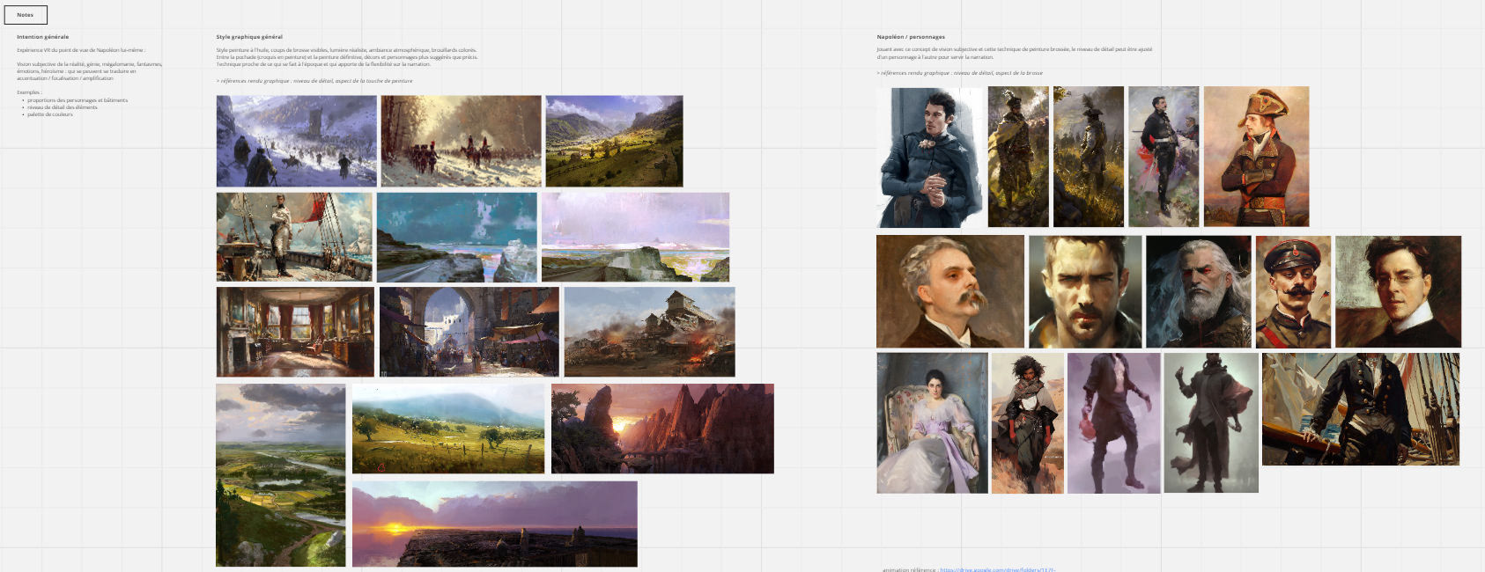The width and height of the screenshot is (1485, 572).
Task: Select the snowy tower battle painting
Action: click(297, 141)
